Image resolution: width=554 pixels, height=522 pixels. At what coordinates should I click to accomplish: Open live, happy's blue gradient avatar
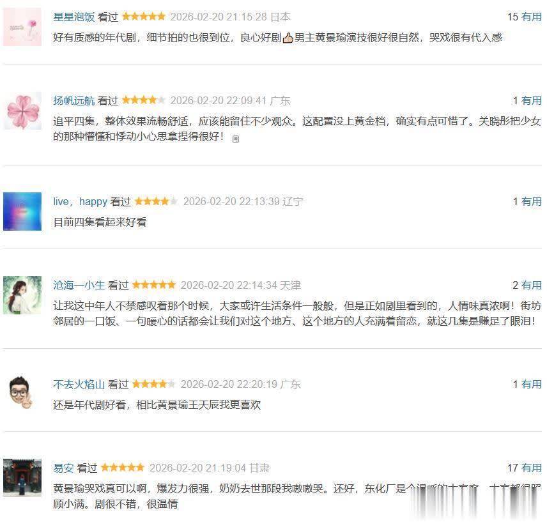(22, 211)
